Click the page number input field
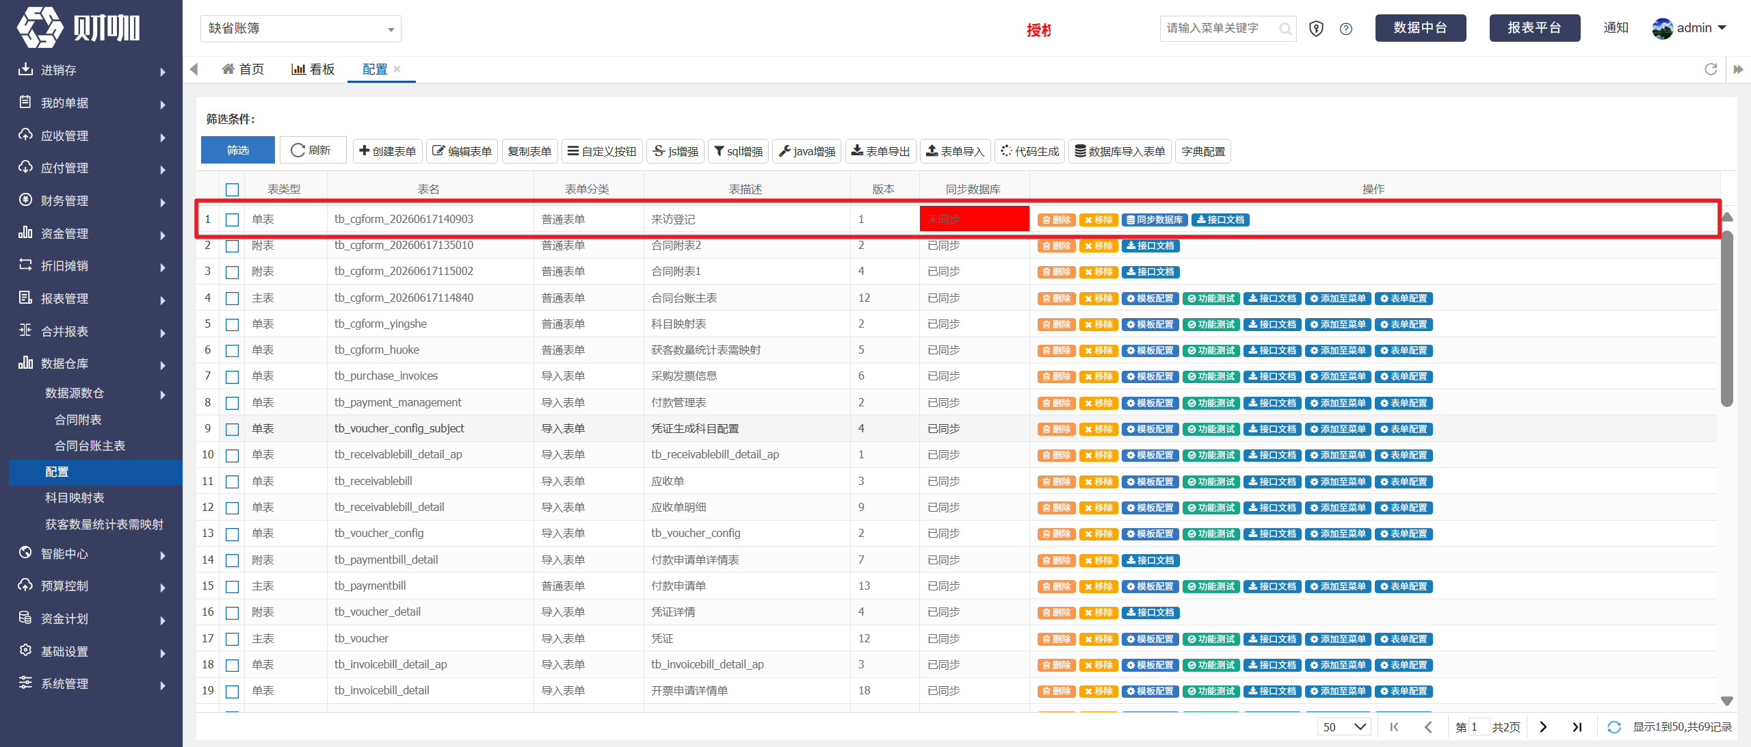This screenshot has height=747, width=1751. point(1479,727)
